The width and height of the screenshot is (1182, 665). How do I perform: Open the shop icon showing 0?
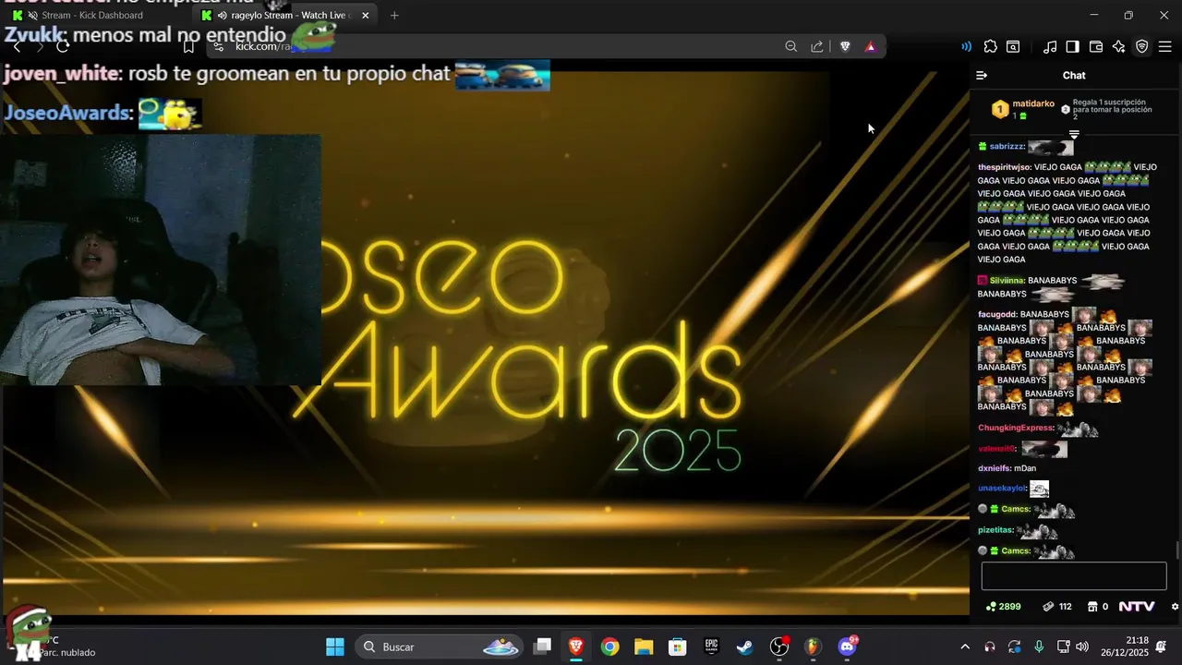pos(1098,607)
